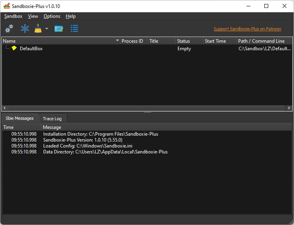Open the View menu
Image resolution: width=294 pixels, height=225 pixels.
[x=33, y=16]
